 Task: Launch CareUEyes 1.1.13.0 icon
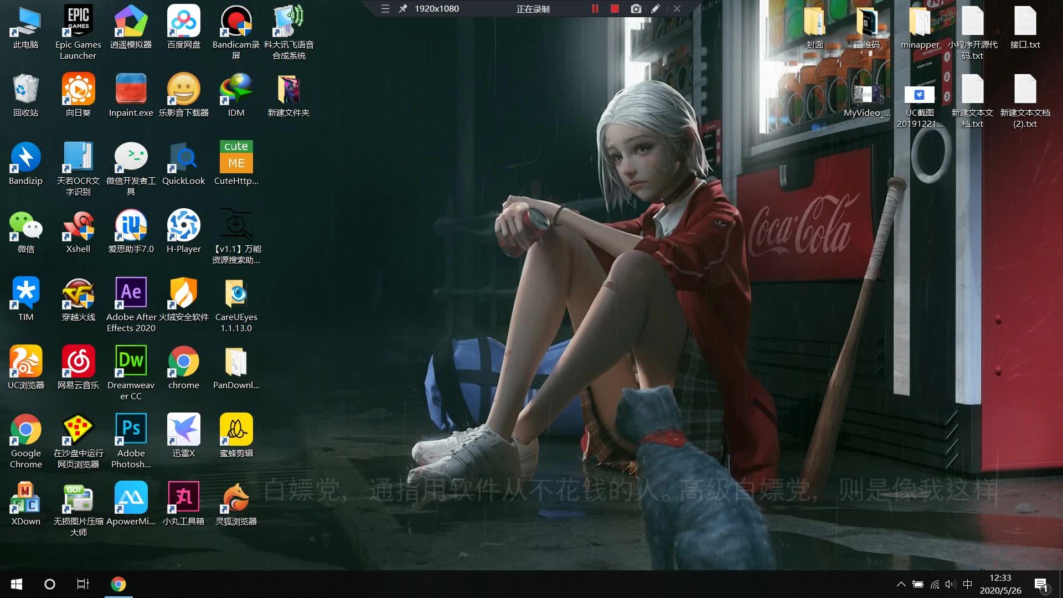(x=236, y=305)
